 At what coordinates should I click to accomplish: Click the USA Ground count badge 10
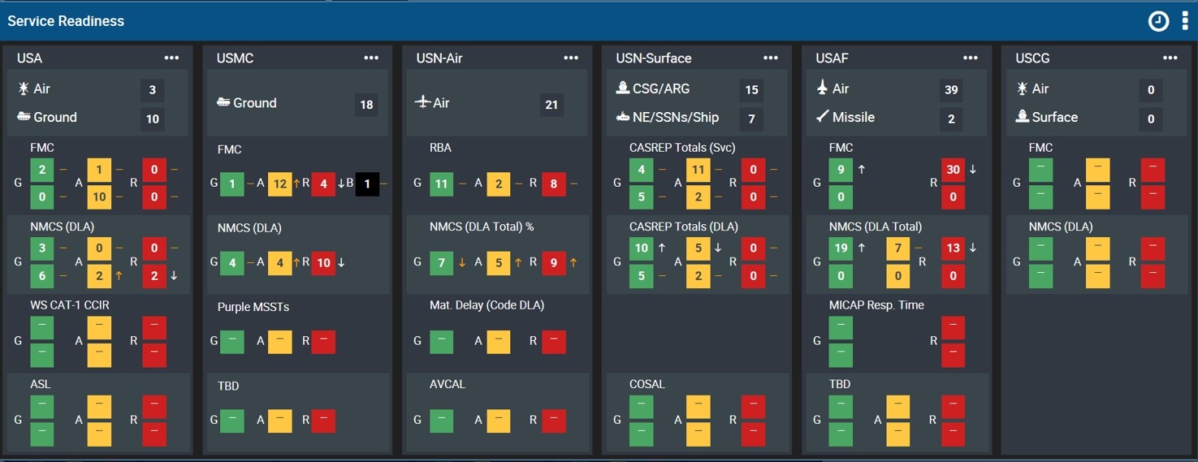[x=152, y=119]
